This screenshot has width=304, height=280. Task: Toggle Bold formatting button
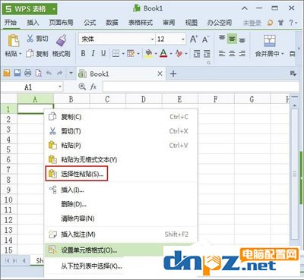coord(83,53)
